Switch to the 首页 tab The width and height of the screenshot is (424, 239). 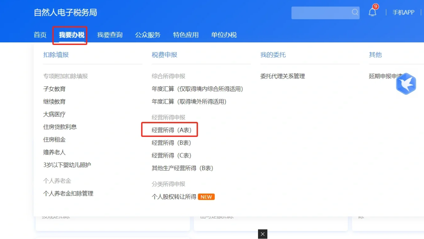(40, 35)
